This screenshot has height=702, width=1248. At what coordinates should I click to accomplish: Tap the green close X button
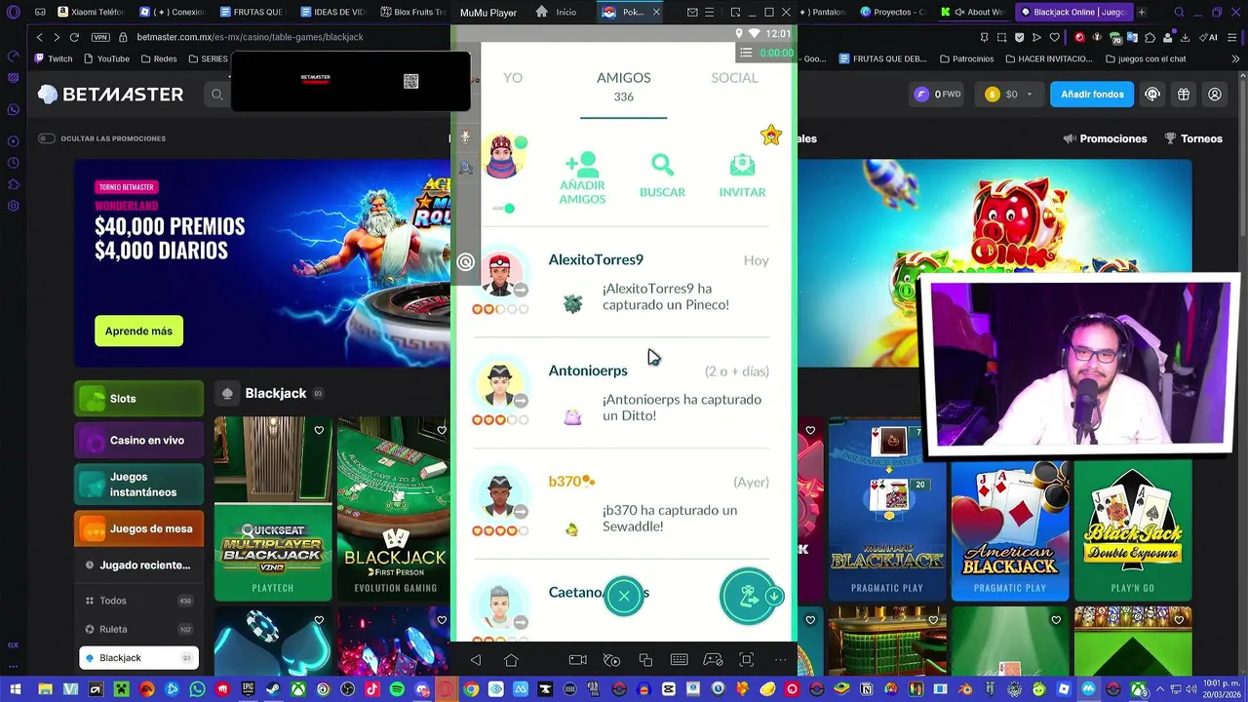tap(624, 596)
